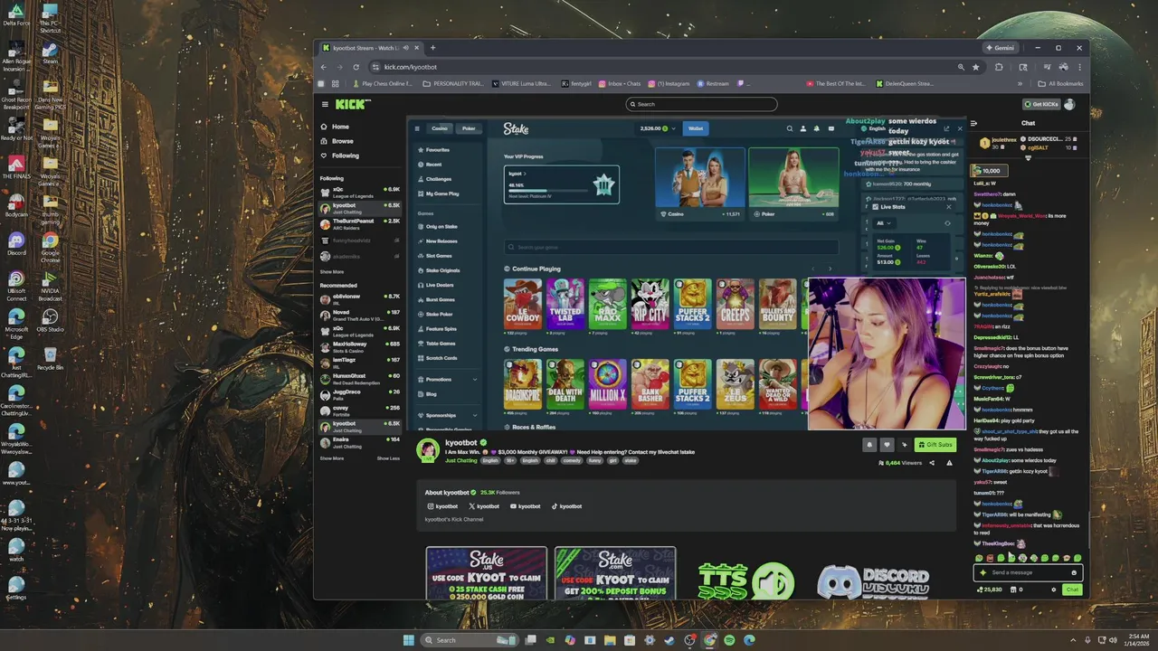Screen dimensions: 1158x651
Task: Open Novad channel in Recommended list
Action: (x=360, y=314)
